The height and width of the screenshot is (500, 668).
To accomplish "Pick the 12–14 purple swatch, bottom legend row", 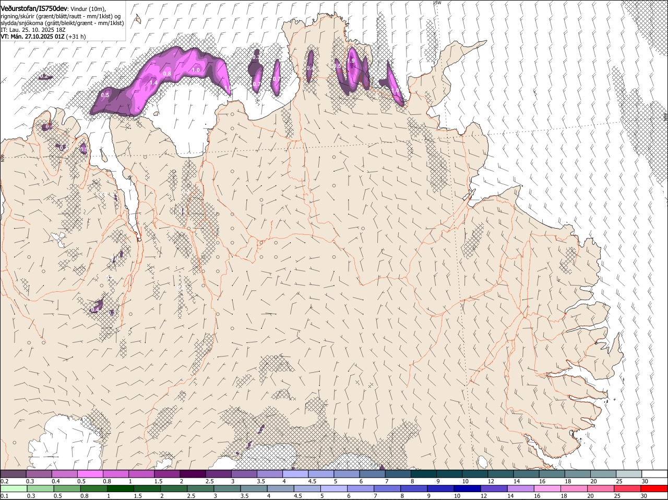I will [x=494, y=489].
